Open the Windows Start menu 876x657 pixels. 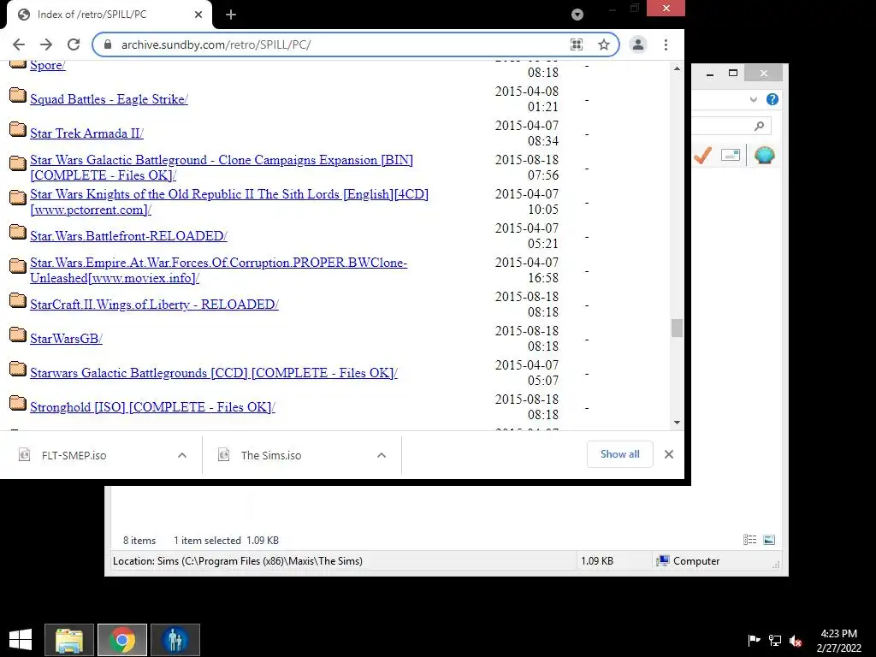coord(21,640)
